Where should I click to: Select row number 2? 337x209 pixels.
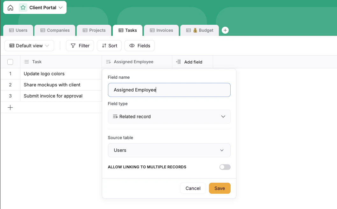point(10,85)
